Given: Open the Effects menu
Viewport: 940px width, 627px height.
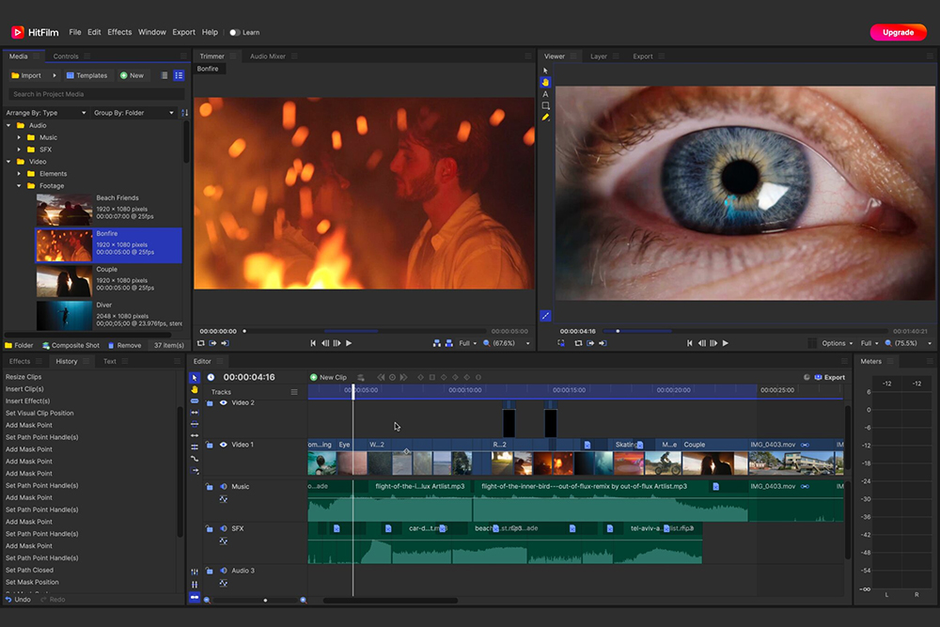Looking at the screenshot, I should click(119, 32).
